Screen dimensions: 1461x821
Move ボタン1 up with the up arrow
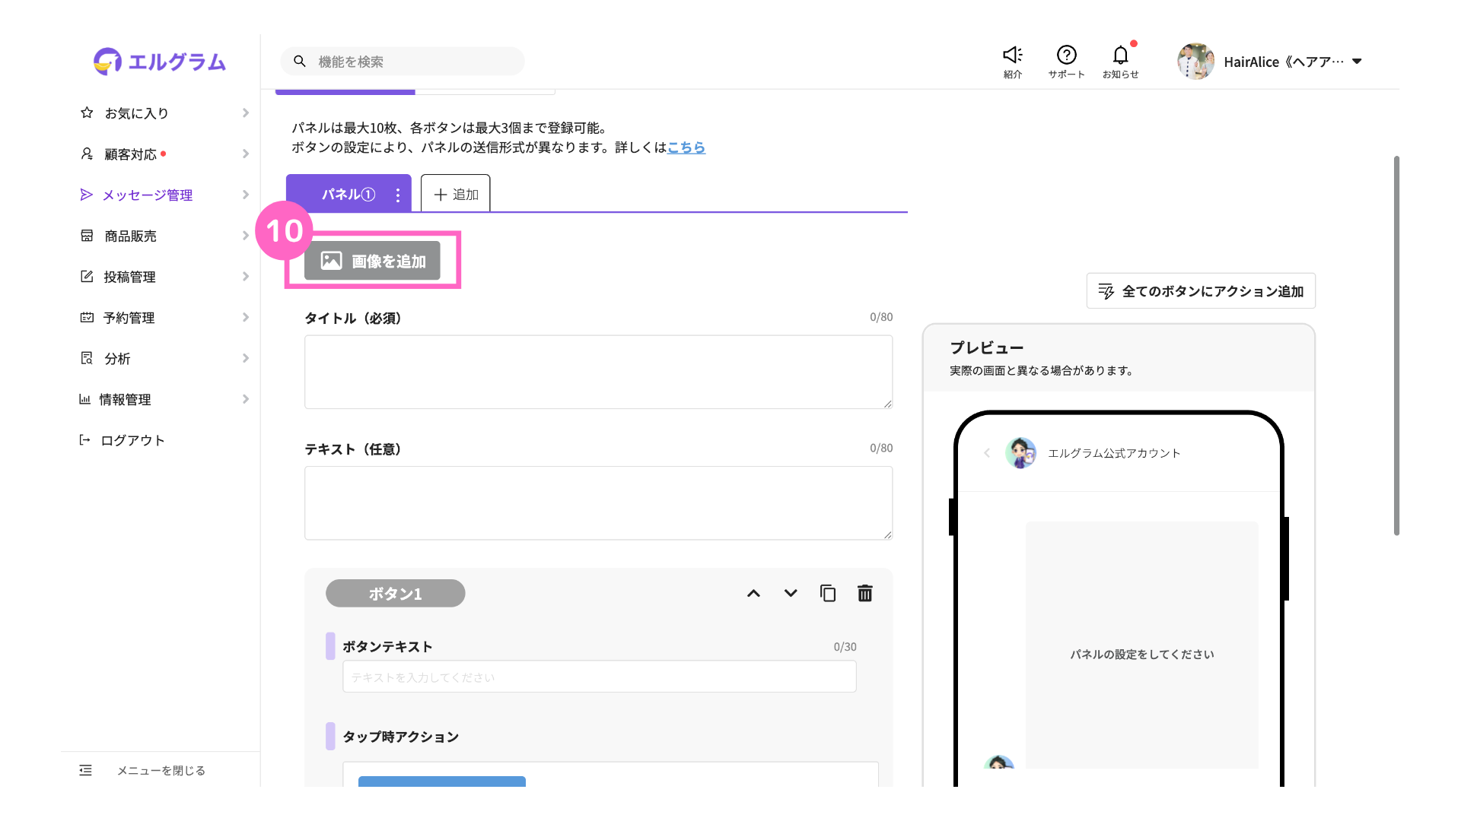(753, 594)
